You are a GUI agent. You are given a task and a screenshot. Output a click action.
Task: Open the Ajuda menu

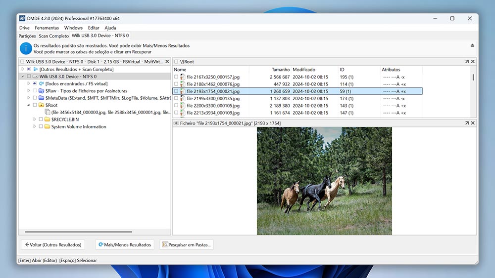110,28
